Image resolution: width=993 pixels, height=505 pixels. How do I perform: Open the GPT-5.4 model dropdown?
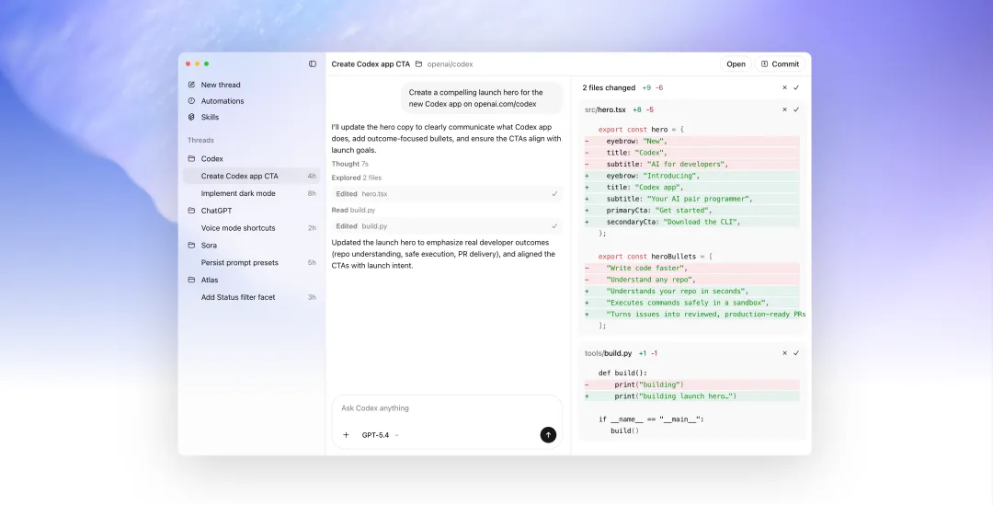tap(380, 435)
